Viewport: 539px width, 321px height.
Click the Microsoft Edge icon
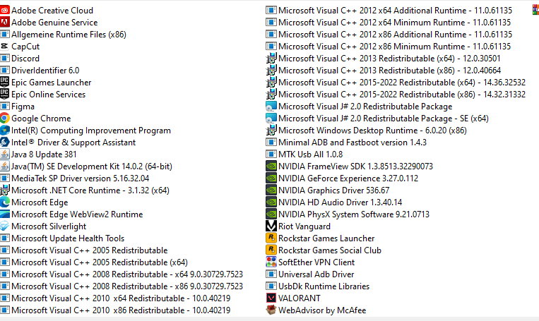(x=5, y=202)
